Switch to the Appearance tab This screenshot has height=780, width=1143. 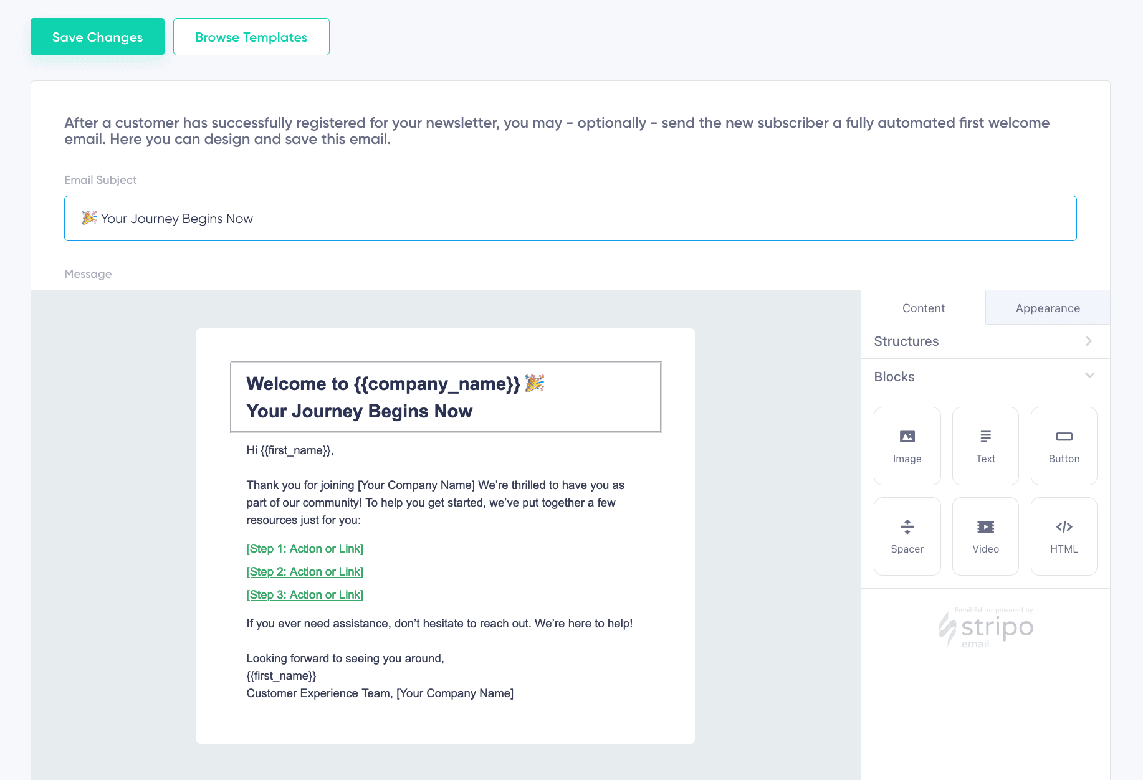click(x=1047, y=308)
